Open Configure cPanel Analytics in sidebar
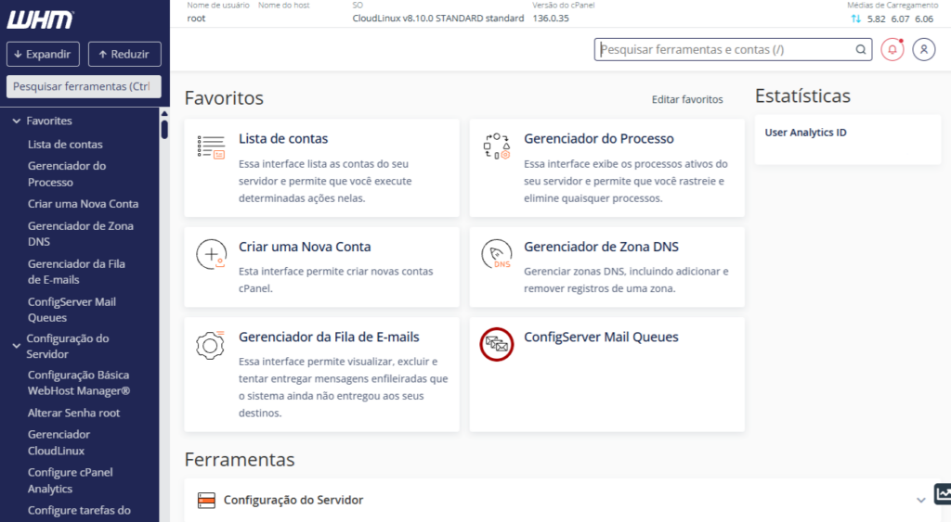Image resolution: width=951 pixels, height=522 pixels. coord(71,481)
